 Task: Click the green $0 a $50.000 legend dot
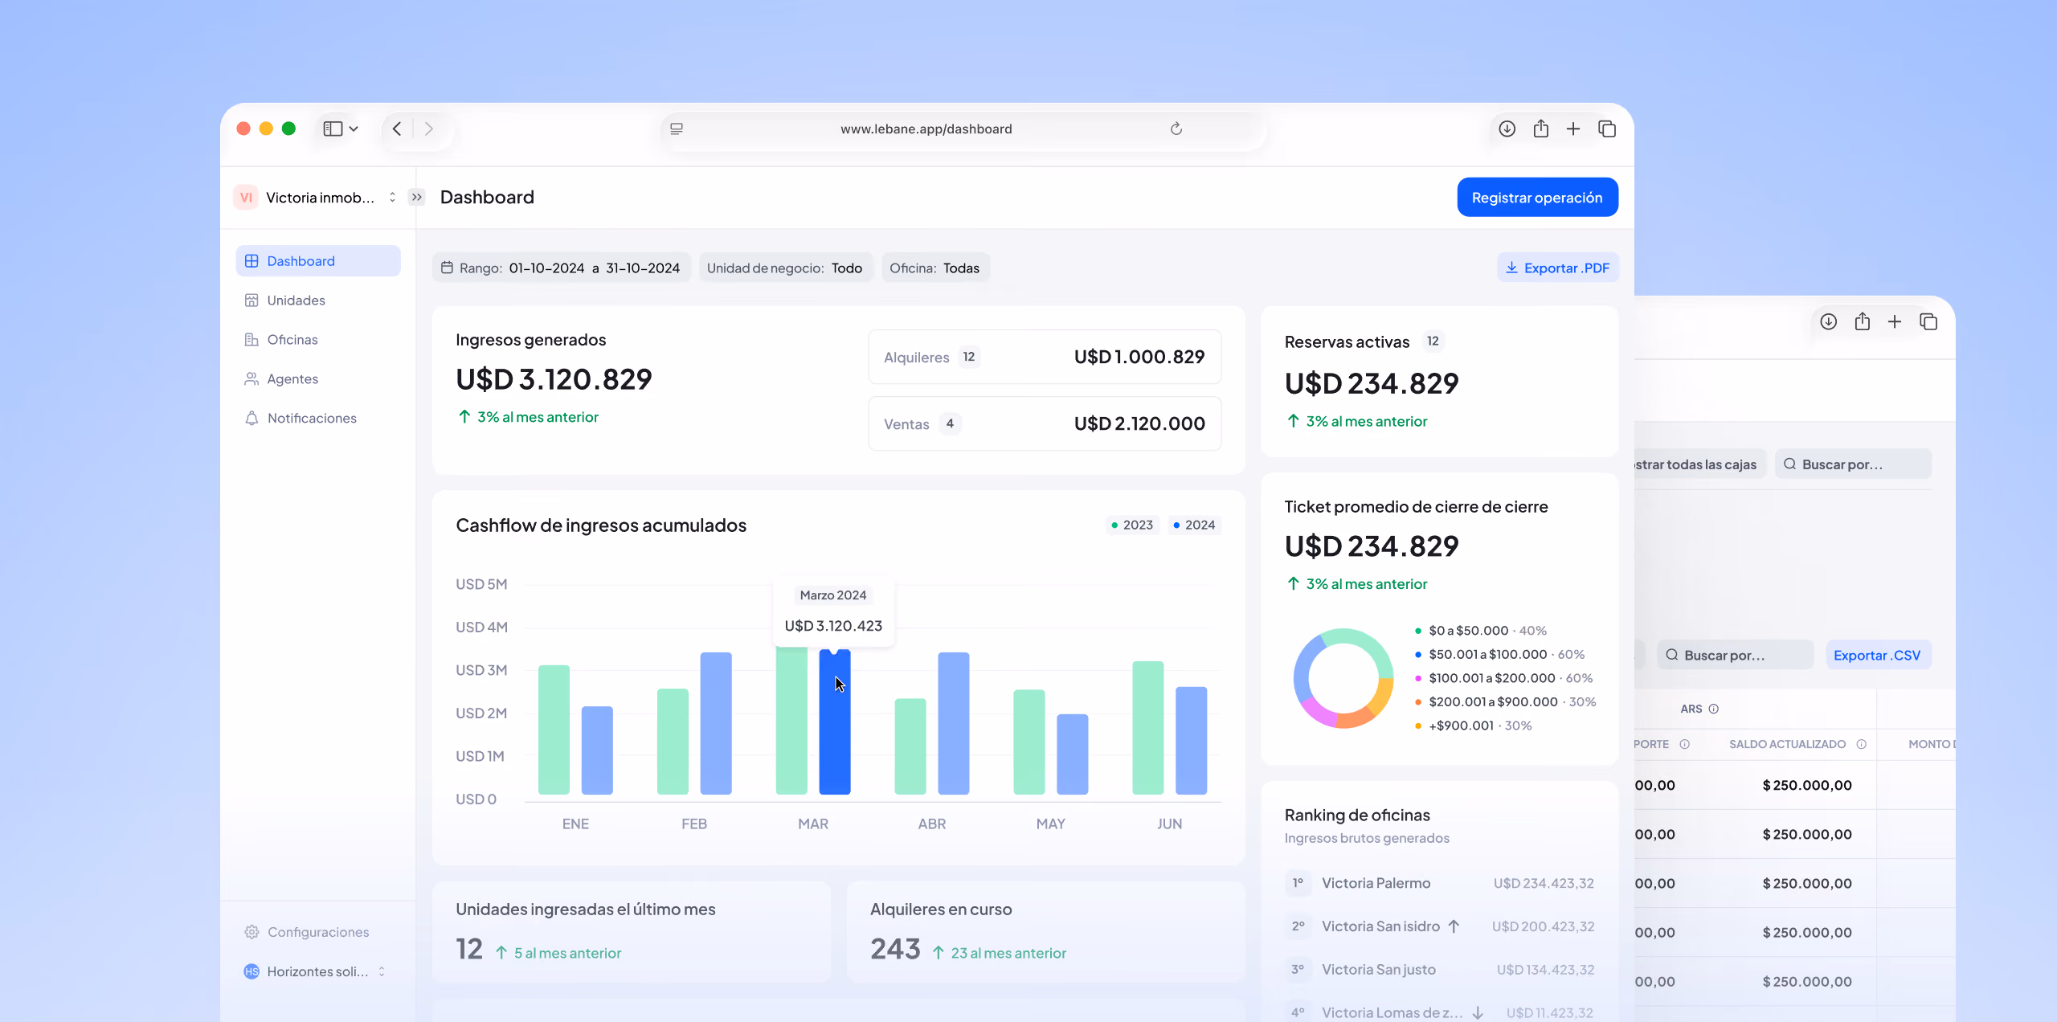[x=1418, y=632]
